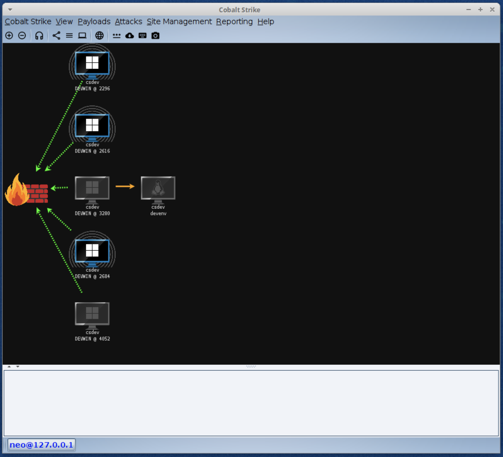Switch to Pivot Graph view icon
503x457 pixels.
[x=56, y=35]
